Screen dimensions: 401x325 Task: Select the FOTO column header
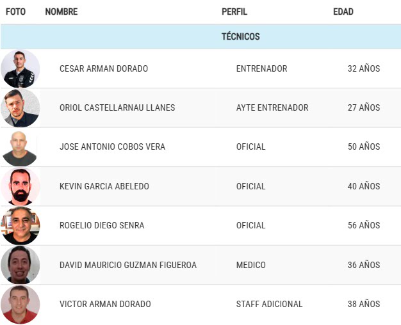(15, 12)
